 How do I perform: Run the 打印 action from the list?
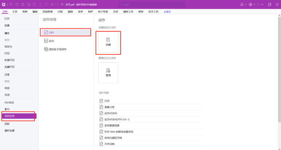tap(151, 101)
